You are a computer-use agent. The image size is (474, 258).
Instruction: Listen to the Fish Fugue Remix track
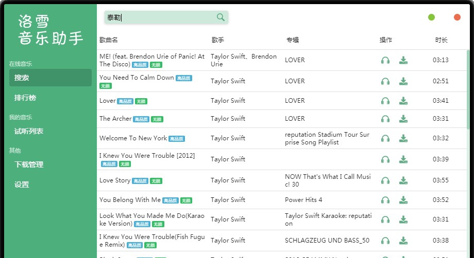pos(385,241)
